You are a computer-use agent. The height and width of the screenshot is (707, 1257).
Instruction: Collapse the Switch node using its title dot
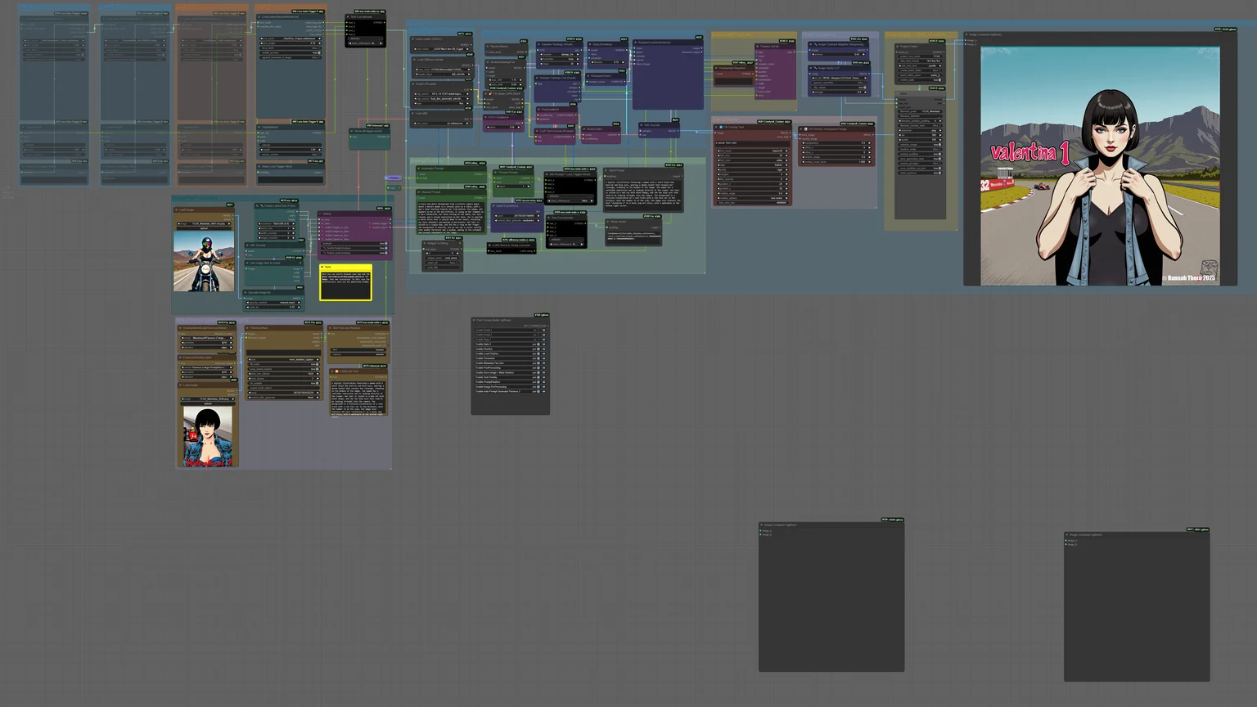click(x=322, y=214)
